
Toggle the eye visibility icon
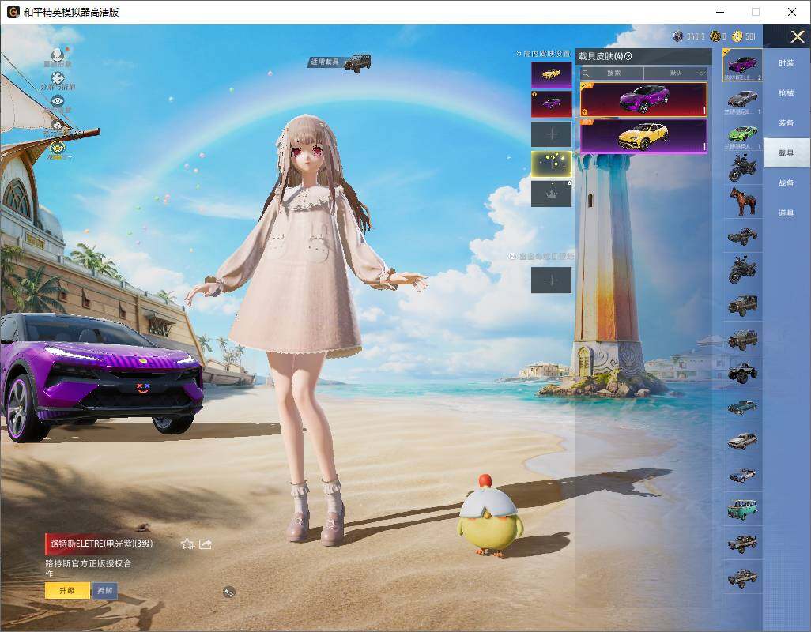point(58,103)
